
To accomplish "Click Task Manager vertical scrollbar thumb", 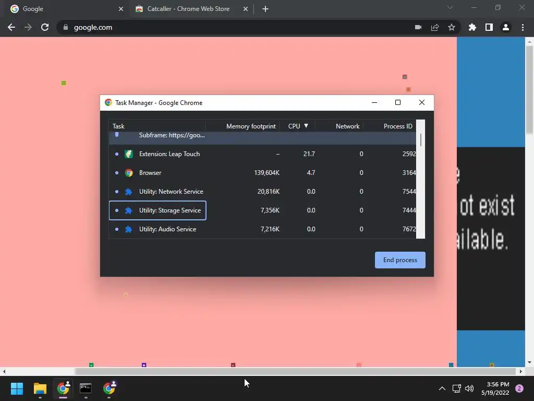I will (421, 140).
